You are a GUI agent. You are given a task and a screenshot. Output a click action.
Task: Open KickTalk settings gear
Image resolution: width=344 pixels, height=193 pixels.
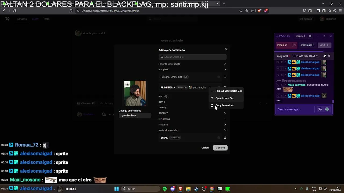click(x=310, y=36)
